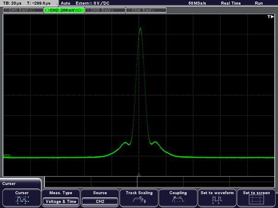Toggle the active CH2 200 mV channel label
This screenshot has height=208, width=278.
[65, 10]
